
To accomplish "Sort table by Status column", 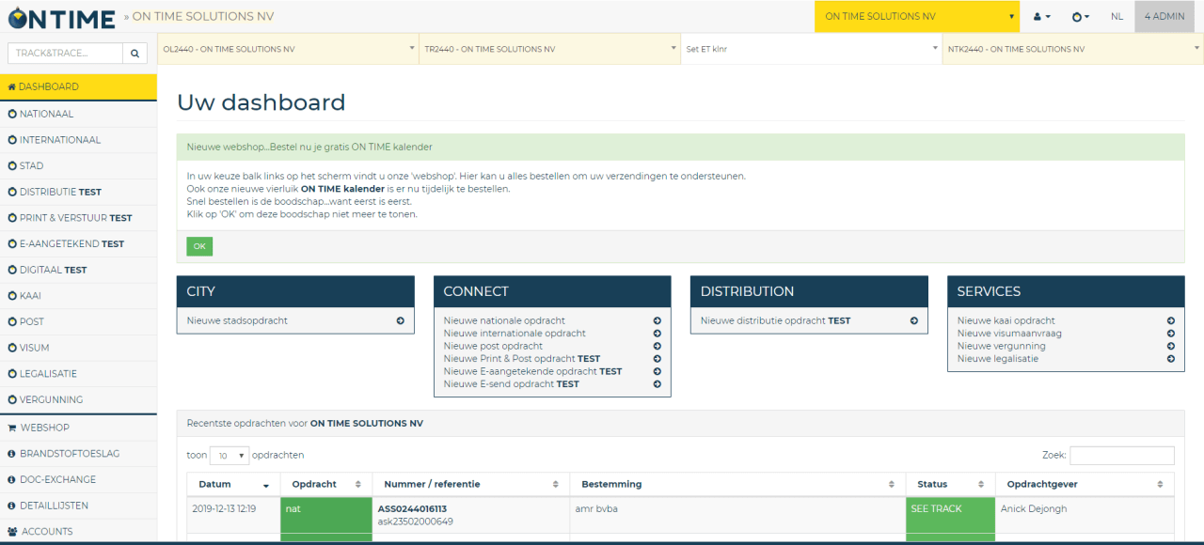I will point(951,484).
